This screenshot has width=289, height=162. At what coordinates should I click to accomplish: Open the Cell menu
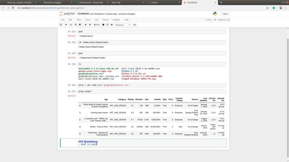pos(96,20)
